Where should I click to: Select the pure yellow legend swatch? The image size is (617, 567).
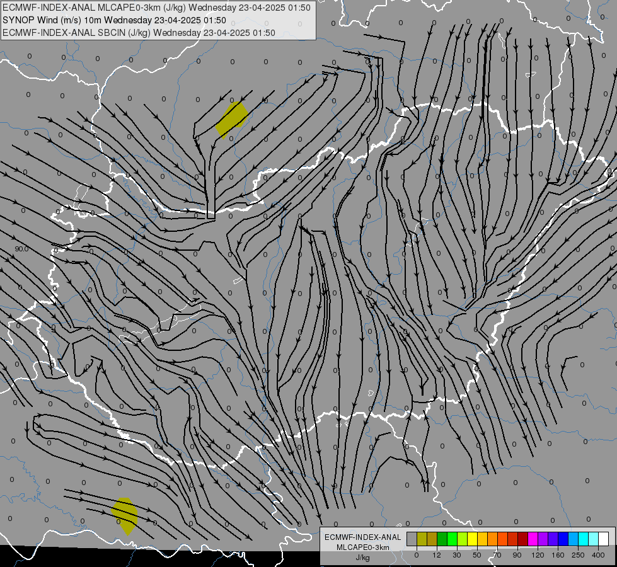coord(473,539)
